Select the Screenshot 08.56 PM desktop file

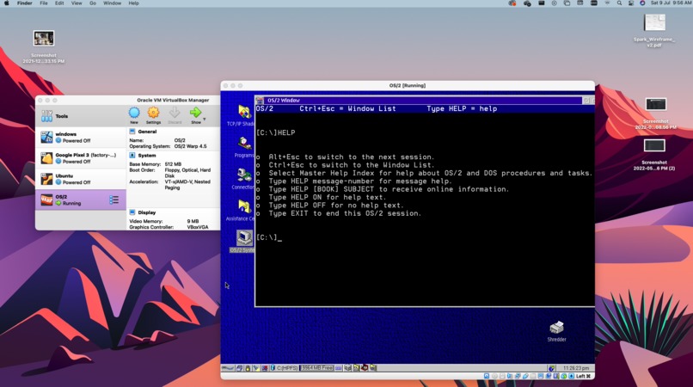[x=655, y=114]
